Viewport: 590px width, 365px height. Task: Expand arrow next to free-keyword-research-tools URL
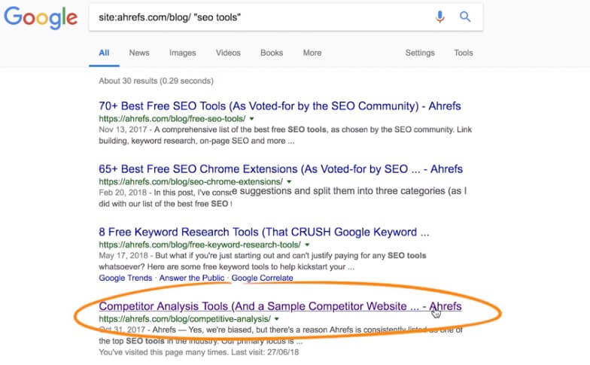(x=307, y=245)
